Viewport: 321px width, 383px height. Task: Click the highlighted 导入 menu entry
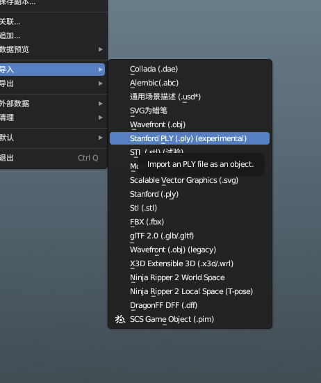point(52,70)
